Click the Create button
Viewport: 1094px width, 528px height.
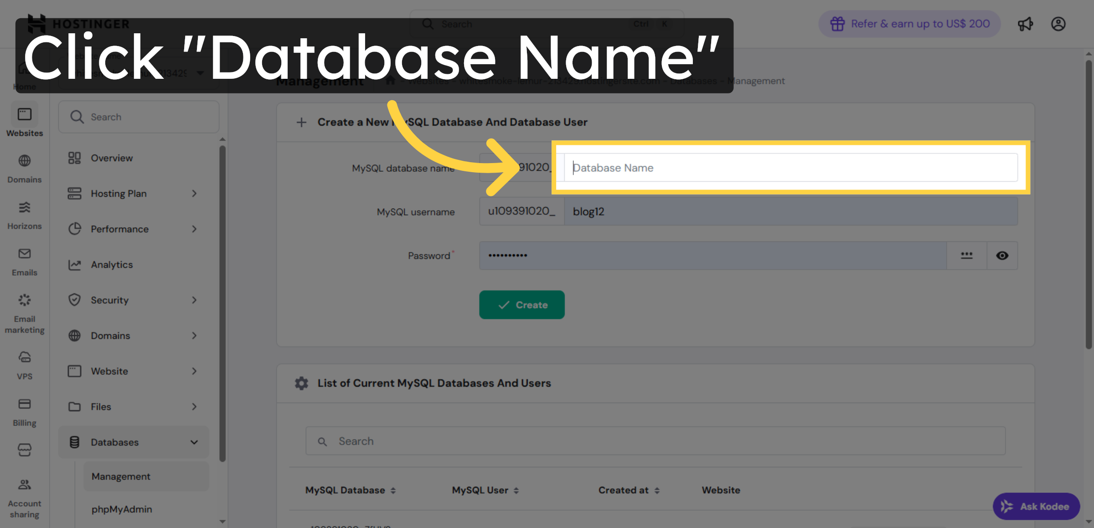point(521,305)
